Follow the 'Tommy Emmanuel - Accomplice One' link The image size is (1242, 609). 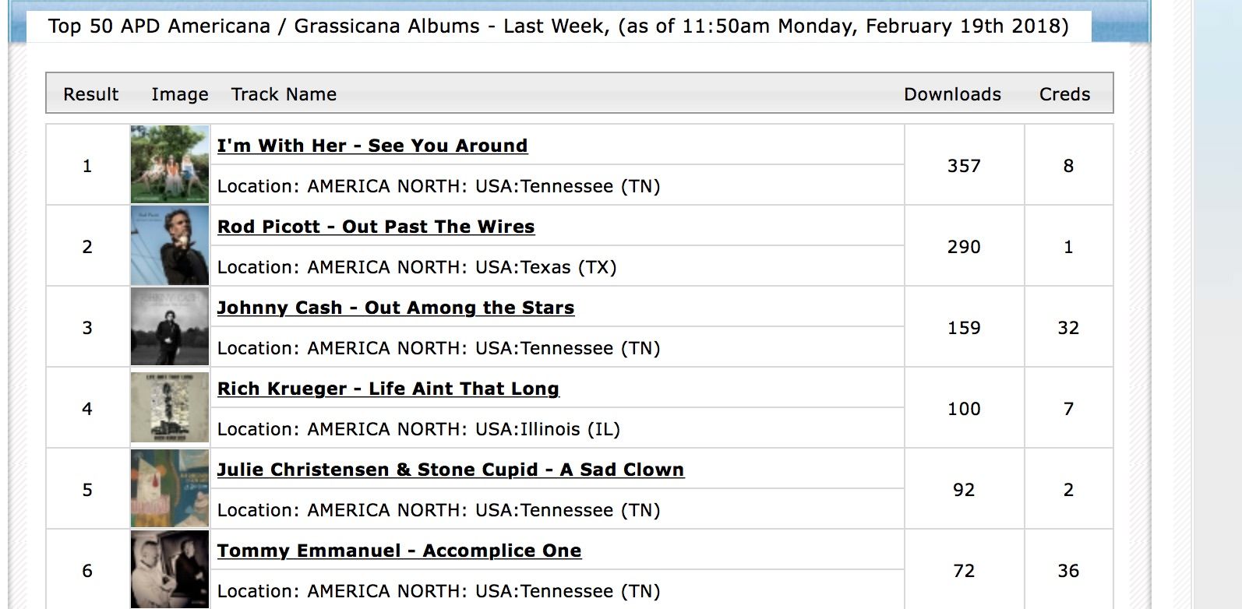click(399, 551)
